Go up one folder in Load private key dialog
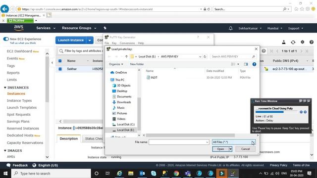 126,56
